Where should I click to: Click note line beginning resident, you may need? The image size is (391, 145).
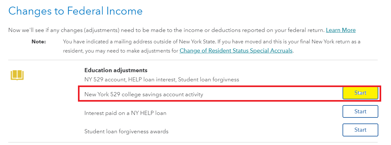pyautogui.click(x=120, y=50)
